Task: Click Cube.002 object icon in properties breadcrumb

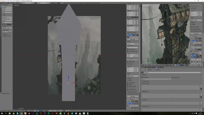Action: coord(147,70)
